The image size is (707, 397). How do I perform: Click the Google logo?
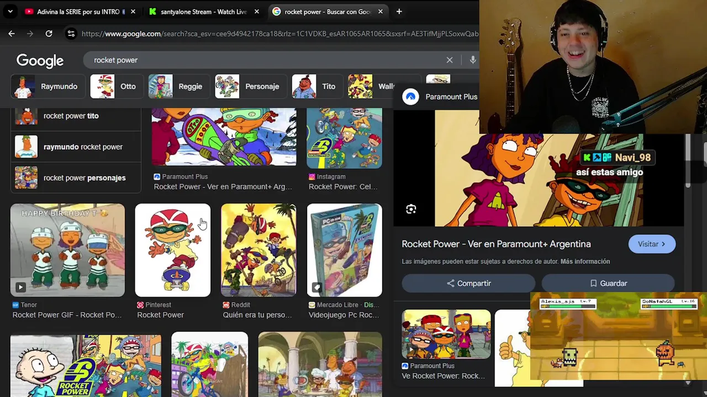click(40, 61)
